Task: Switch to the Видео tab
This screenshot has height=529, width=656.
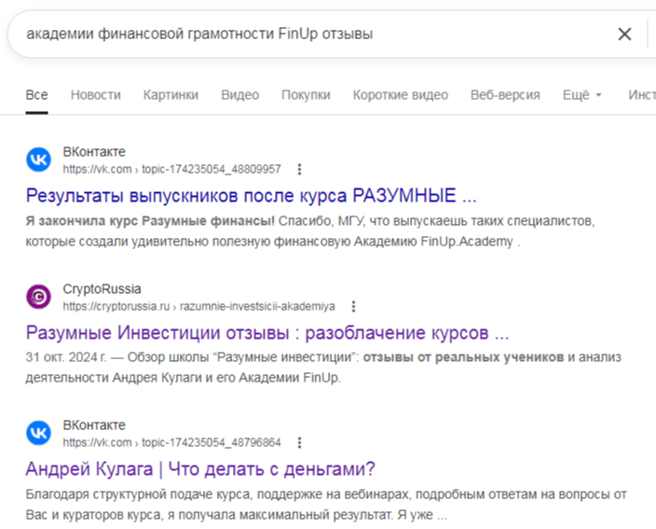Action: pos(239,95)
